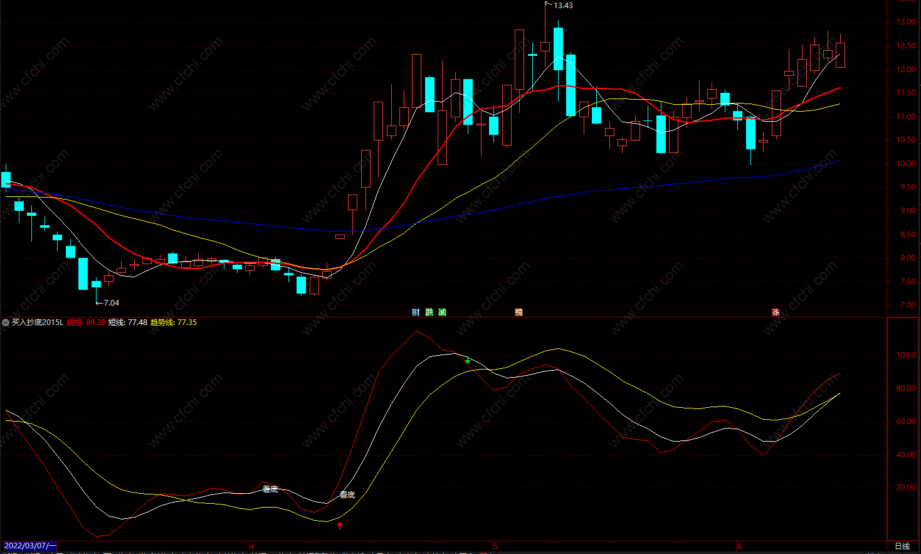Click the 40.00 indicator axis label

905,455
